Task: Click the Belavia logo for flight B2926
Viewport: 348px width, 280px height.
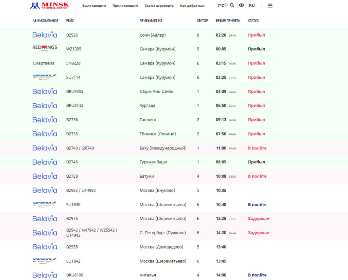Action: tap(45, 35)
